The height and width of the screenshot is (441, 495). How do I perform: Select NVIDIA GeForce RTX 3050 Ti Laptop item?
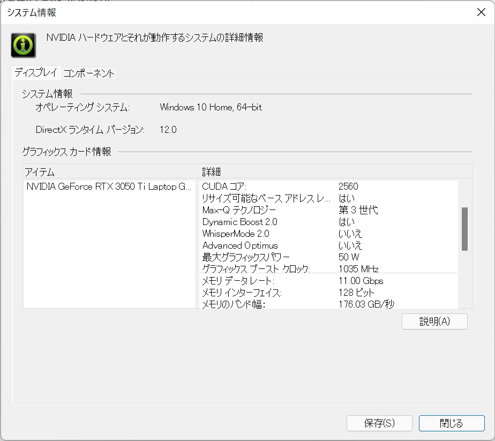(109, 186)
